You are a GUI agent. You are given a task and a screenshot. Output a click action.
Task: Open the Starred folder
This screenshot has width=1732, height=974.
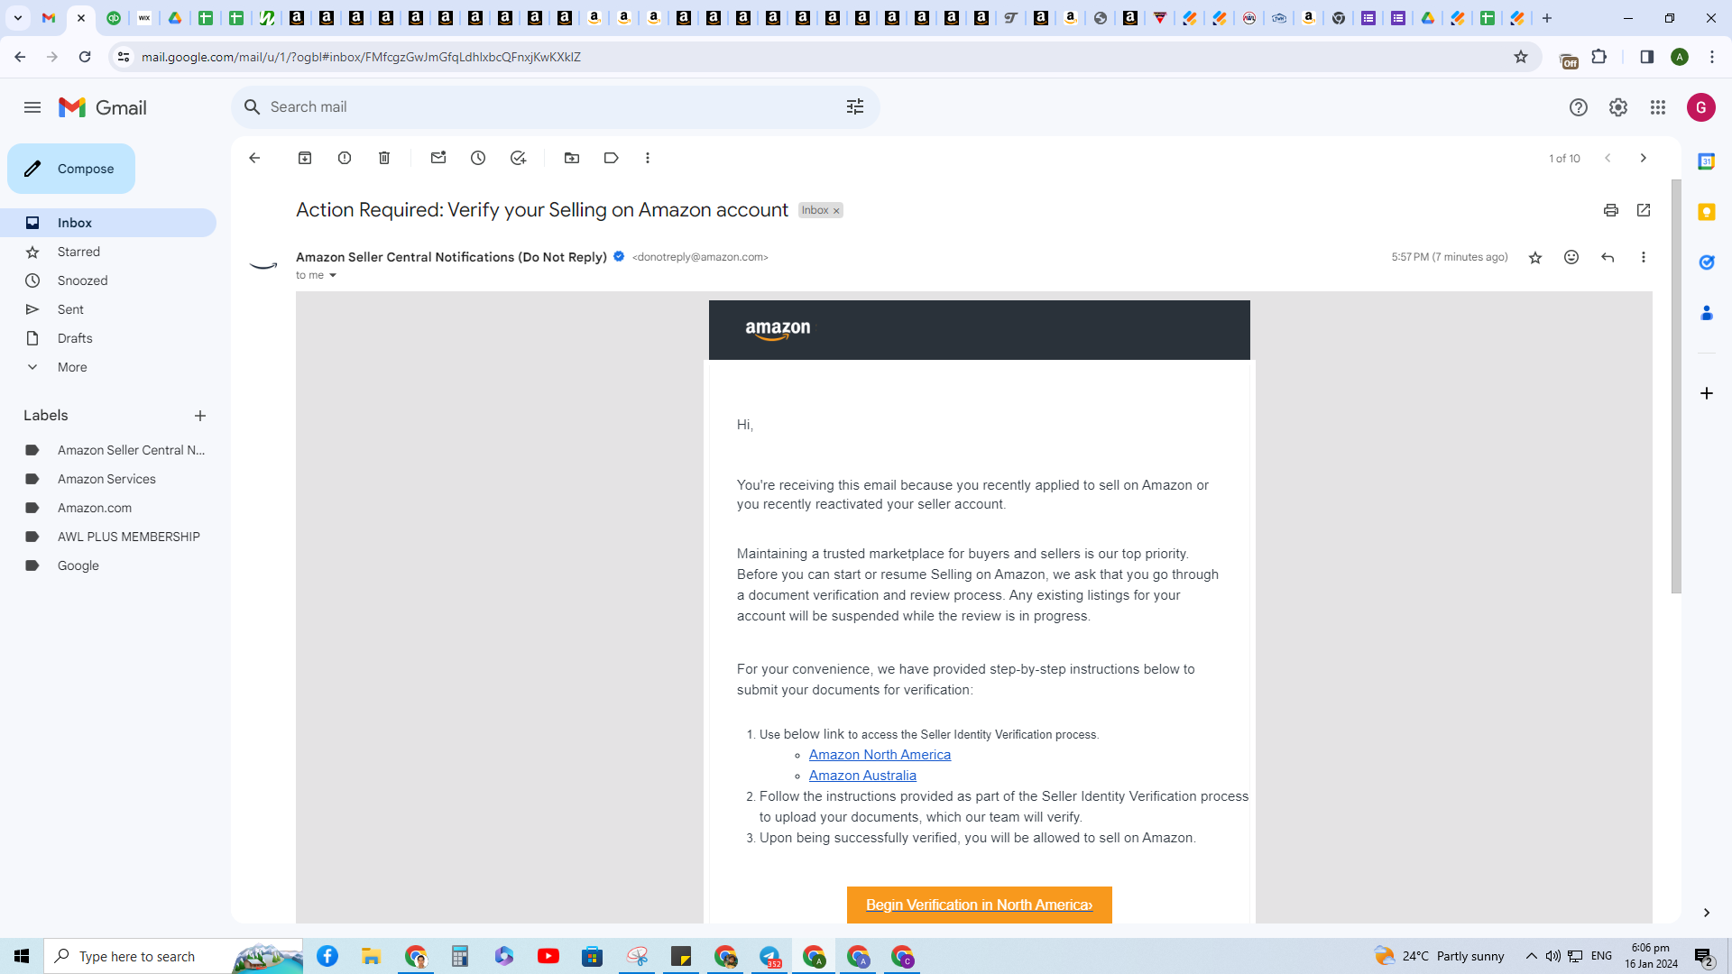pyautogui.click(x=108, y=252)
